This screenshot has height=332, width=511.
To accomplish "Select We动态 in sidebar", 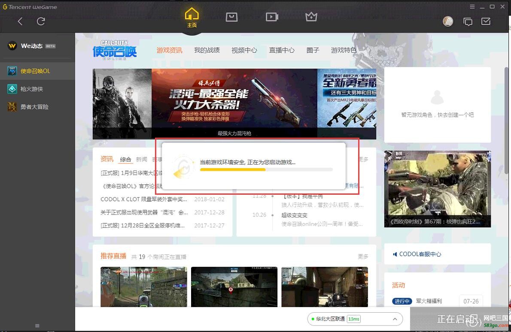I will [x=37, y=46].
